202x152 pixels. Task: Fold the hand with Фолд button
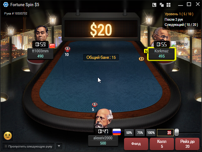click(x=136, y=144)
